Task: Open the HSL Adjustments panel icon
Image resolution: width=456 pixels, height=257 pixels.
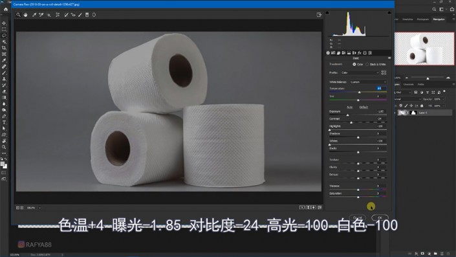Action: [x=343, y=53]
